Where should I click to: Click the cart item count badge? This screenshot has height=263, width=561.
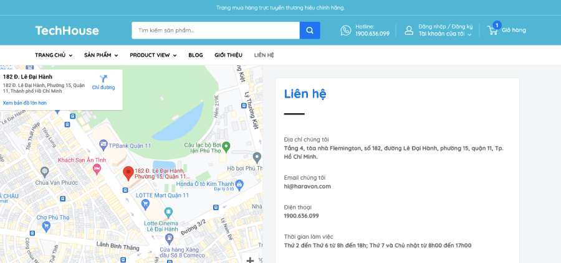click(497, 25)
